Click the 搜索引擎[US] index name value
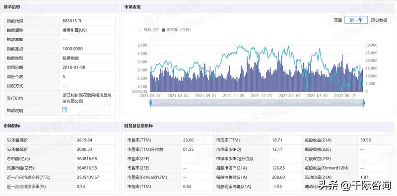397x196 pixels. pyautogui.click(x=75, y=30)
